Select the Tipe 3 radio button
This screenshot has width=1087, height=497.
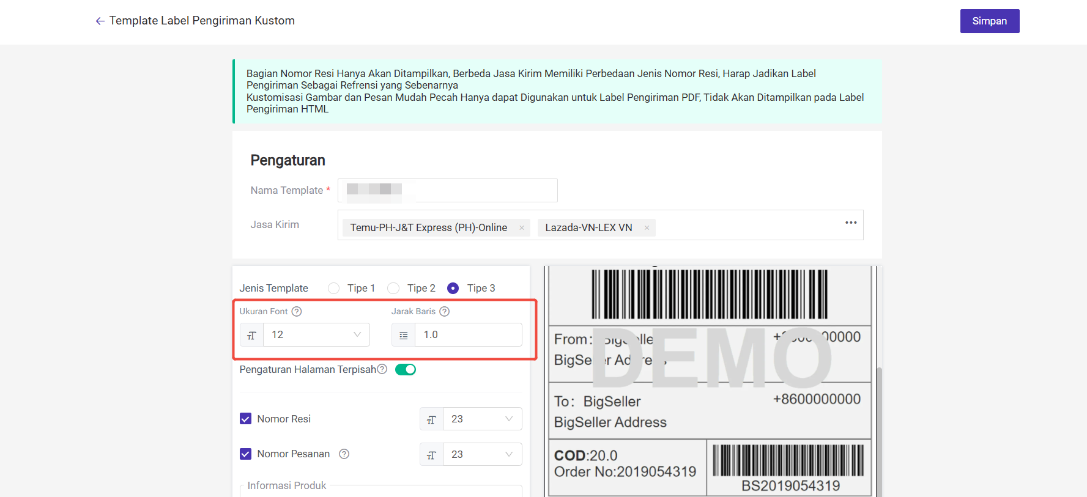[453, 288]
